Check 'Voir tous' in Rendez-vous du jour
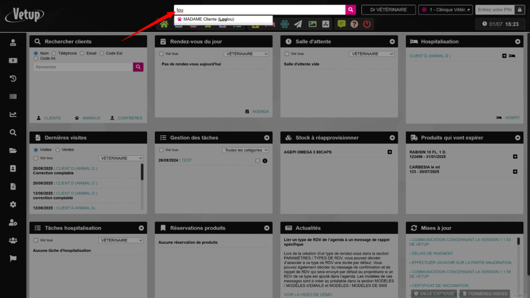Screen dimensions: 530x298 coord(161,54)
